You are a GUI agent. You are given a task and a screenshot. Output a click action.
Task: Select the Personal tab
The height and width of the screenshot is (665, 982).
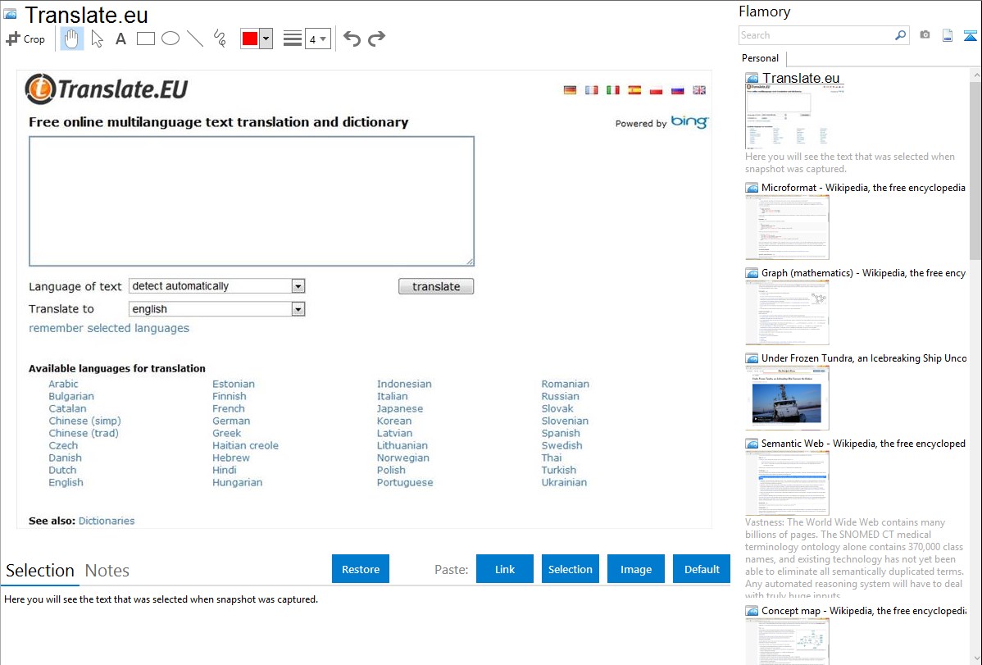(x=761, y=58)
